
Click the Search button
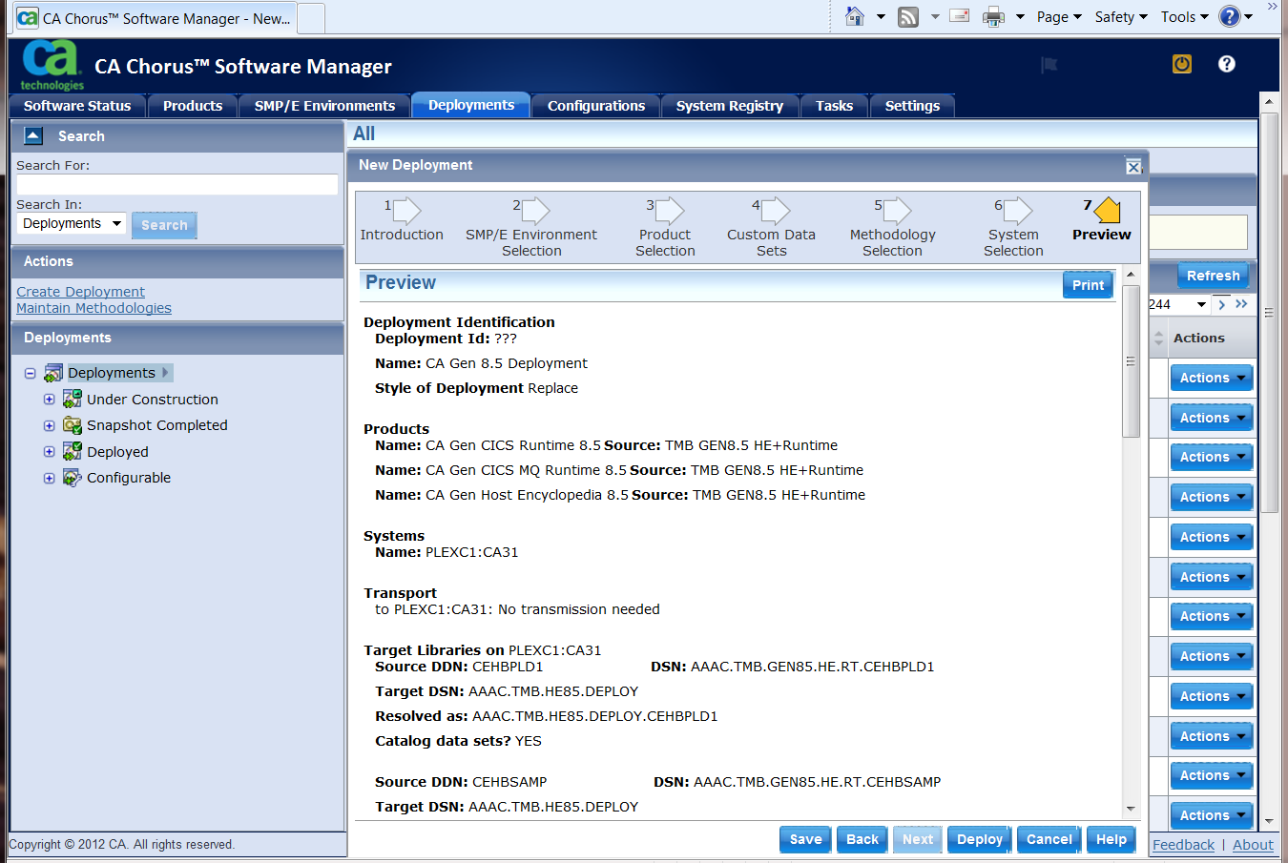point(164,225)
